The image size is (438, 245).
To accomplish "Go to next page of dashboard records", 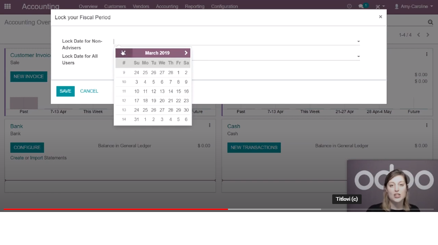I will (428, 35).
